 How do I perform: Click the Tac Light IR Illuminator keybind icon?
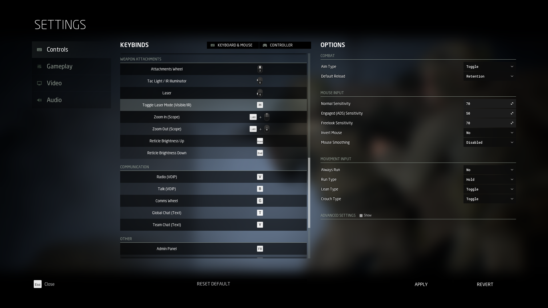[260, 81]
